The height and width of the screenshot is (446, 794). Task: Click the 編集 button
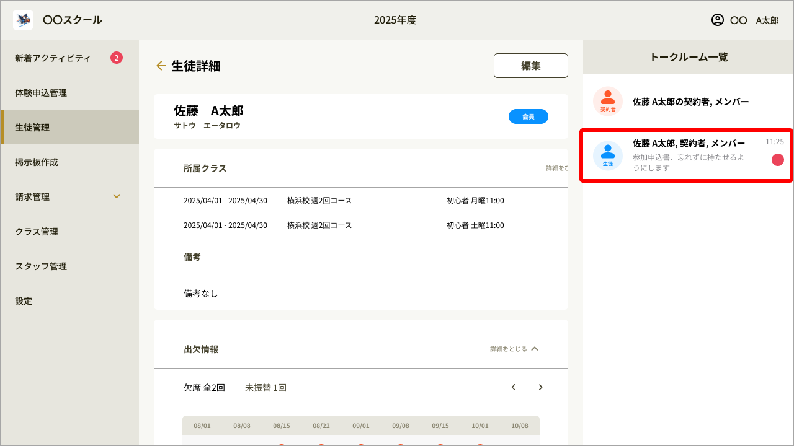coord(530,66)
